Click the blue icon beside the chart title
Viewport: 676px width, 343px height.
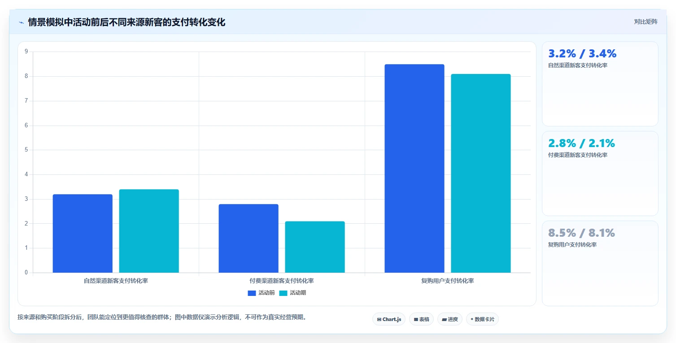click(22, 22)
